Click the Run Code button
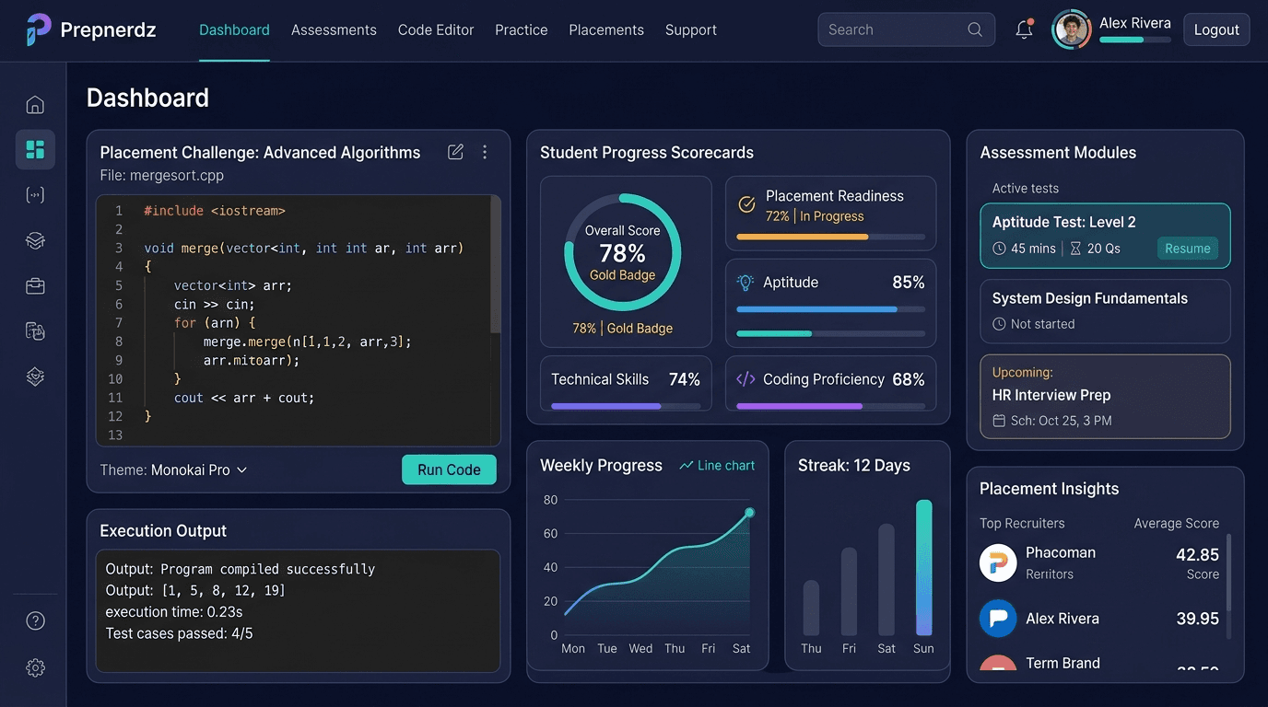 coord(449,469)
